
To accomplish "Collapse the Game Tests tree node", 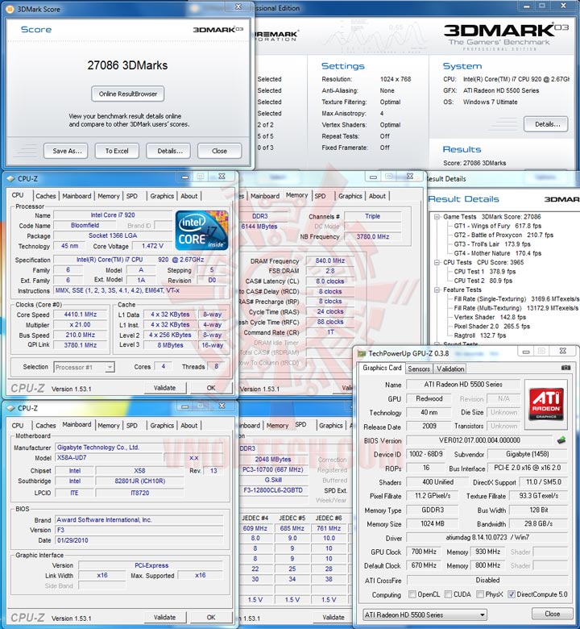I will coord(437,217).
